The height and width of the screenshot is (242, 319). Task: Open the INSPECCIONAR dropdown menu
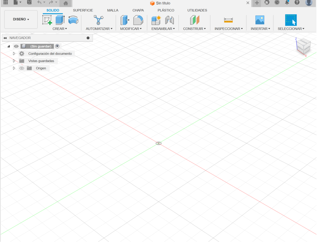pos(228,29)
